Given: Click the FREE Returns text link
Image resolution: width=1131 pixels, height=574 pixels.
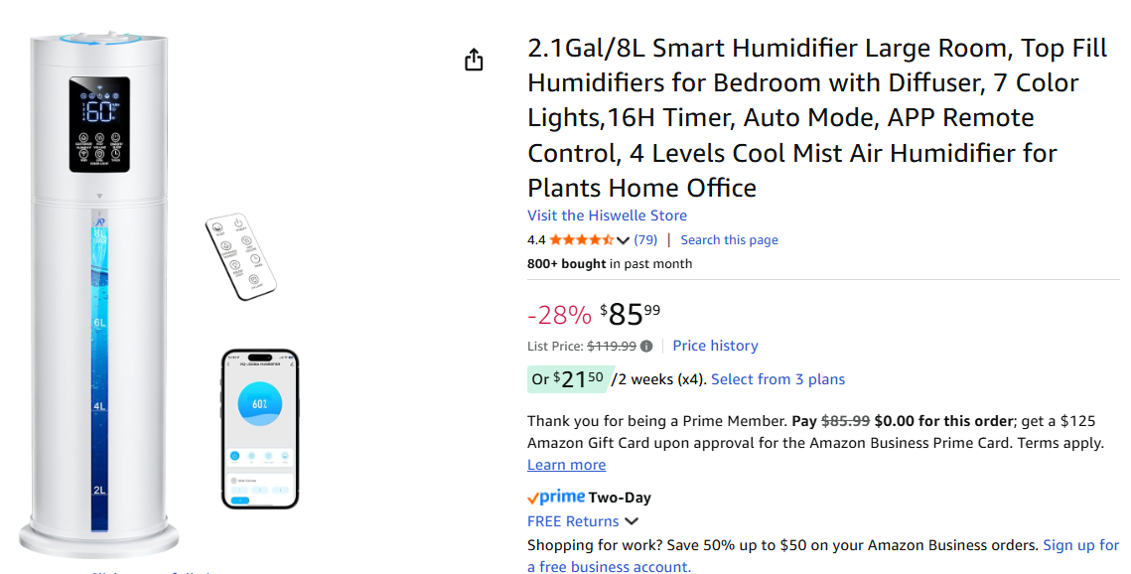Looking at the screenshot, I should [x=573, y=521].
